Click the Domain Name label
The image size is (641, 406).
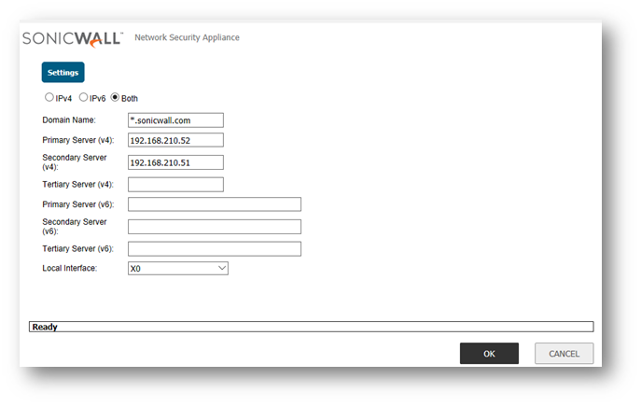point(69,120)
